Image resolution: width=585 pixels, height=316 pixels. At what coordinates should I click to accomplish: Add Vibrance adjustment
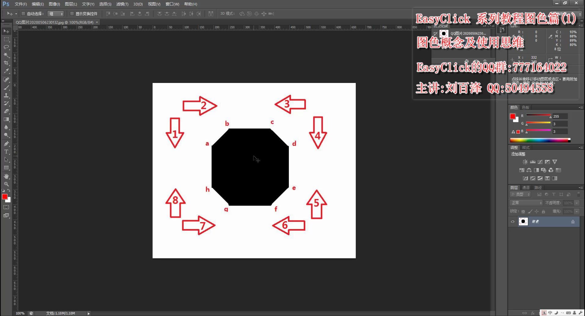coord(554,162)
